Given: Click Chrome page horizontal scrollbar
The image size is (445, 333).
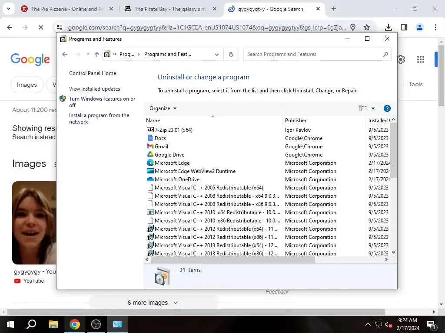Looking at the screenshot, I should (196, 312).
